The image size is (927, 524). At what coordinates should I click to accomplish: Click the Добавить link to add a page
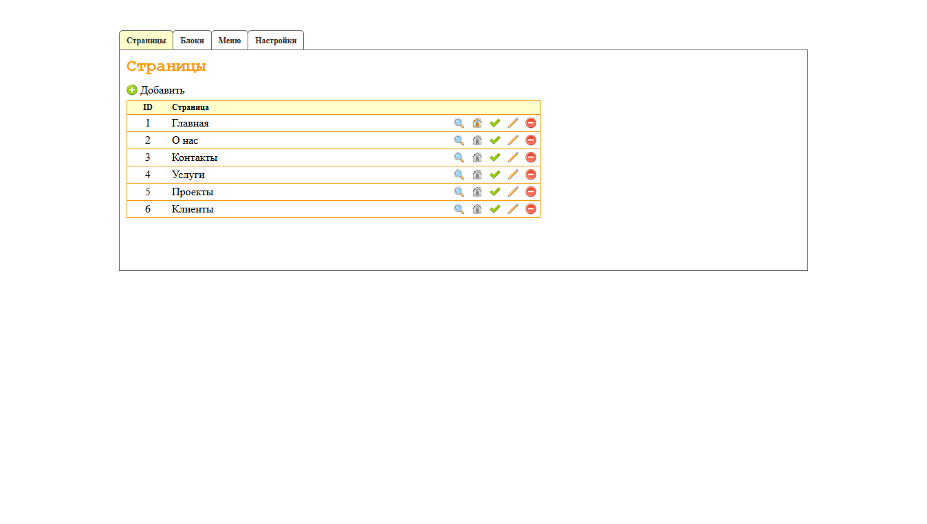tap(162, 90)
